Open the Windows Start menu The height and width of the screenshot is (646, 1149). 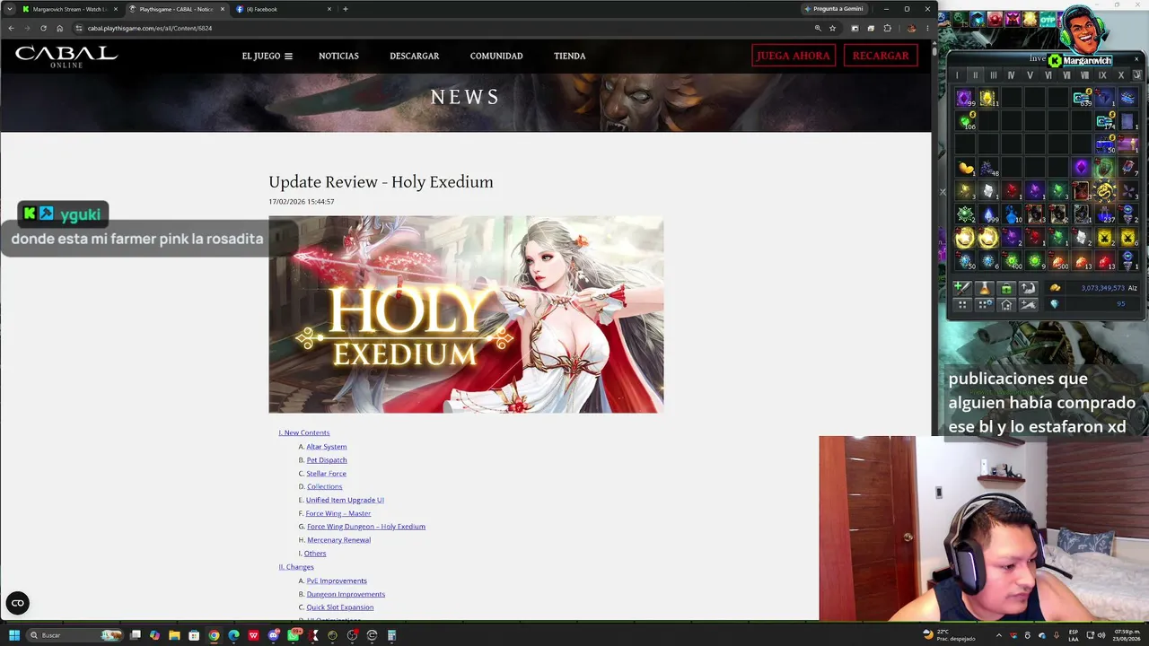coord(14,635)
